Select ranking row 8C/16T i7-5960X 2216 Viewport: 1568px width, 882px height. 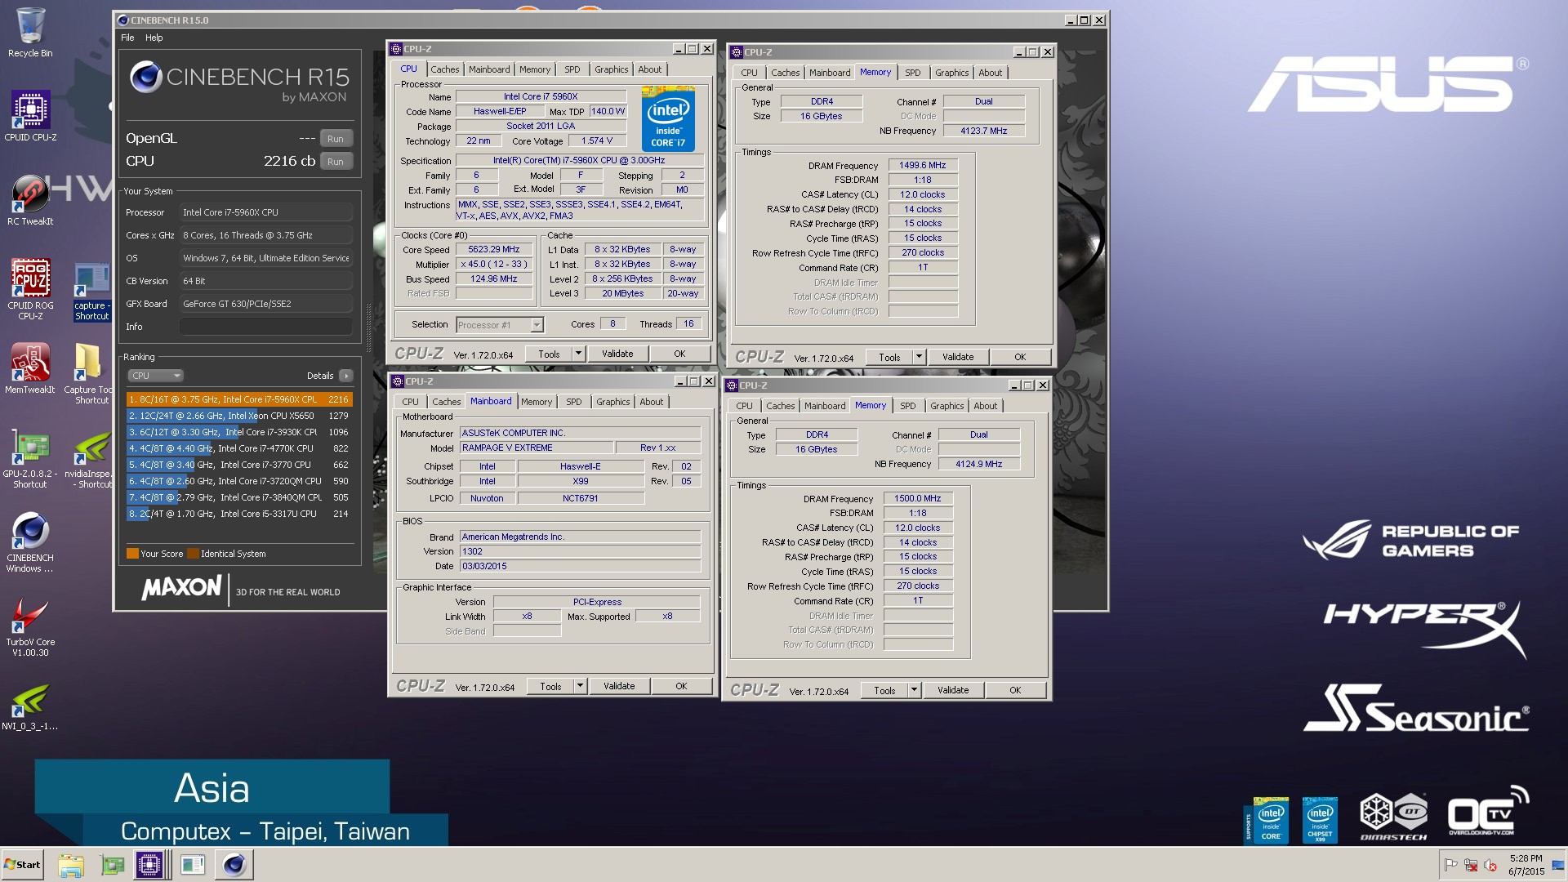[239, 399]
